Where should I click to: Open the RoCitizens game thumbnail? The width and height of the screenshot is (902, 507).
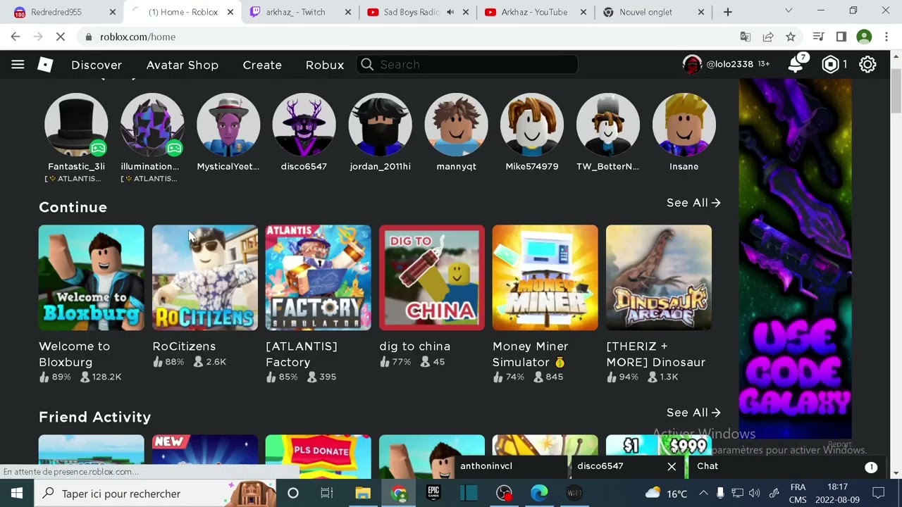[x=205, y=277]
